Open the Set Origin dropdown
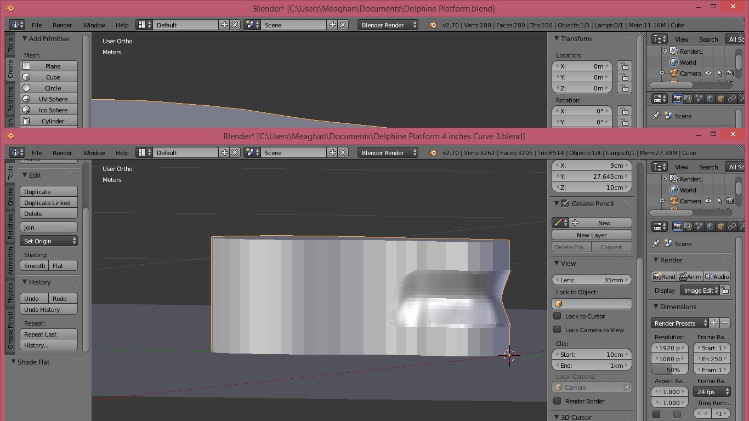 (x=49, y=241)
